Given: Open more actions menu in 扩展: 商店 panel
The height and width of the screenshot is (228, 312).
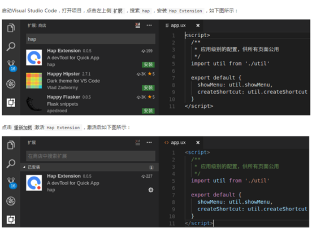Looking at the screenshot, I should click(x=149, y=25).
